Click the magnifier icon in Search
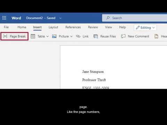 coord(108,18)
